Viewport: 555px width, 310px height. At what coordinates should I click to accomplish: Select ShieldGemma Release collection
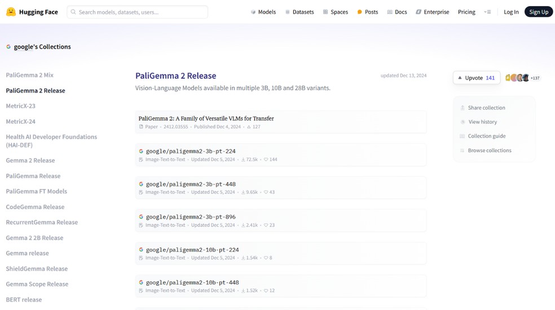[37, 269]
